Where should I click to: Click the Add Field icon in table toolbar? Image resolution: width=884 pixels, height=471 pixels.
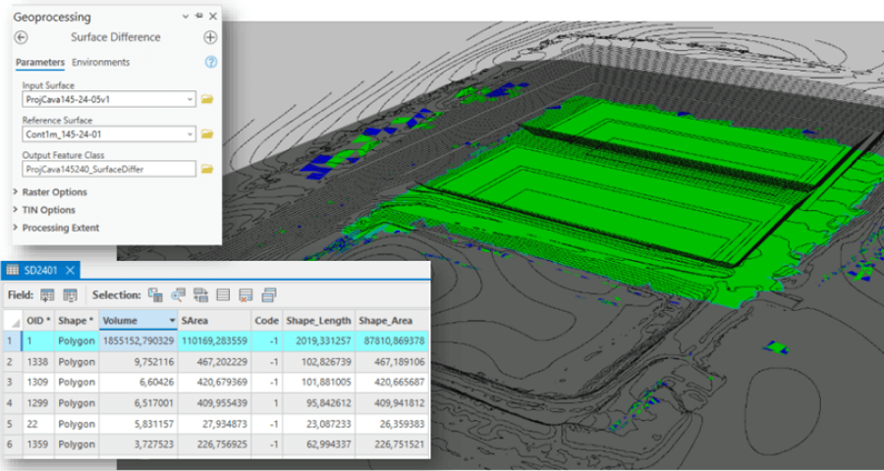[x=48, y=294]
